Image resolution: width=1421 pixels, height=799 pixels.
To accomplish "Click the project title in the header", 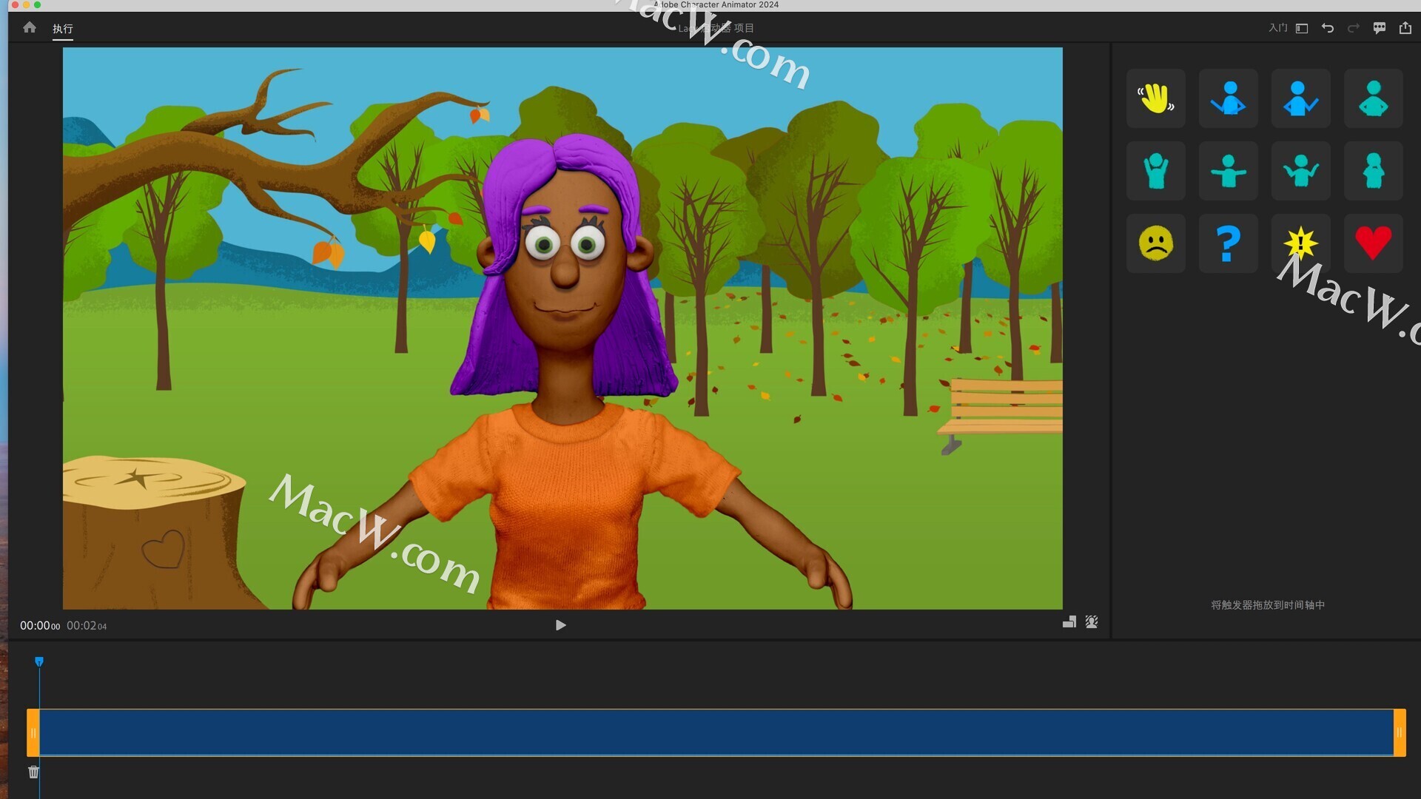I will pos(716,28).
